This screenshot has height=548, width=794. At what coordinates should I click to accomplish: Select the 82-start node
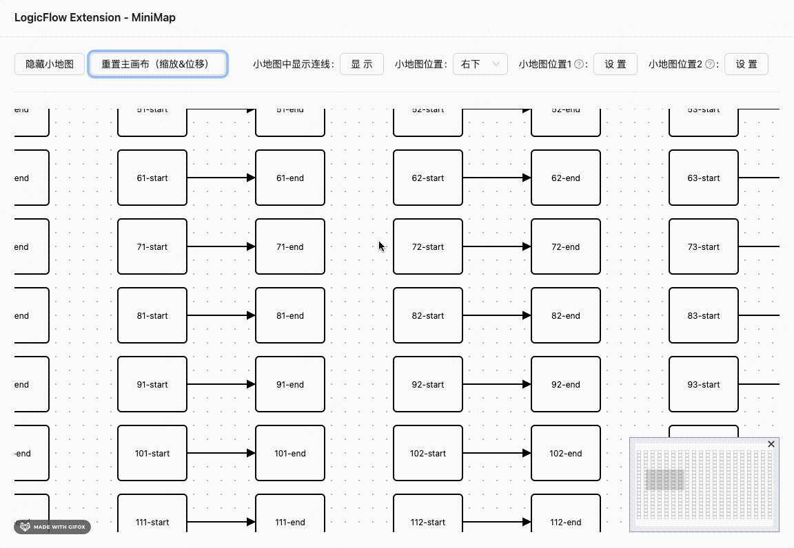428,315
